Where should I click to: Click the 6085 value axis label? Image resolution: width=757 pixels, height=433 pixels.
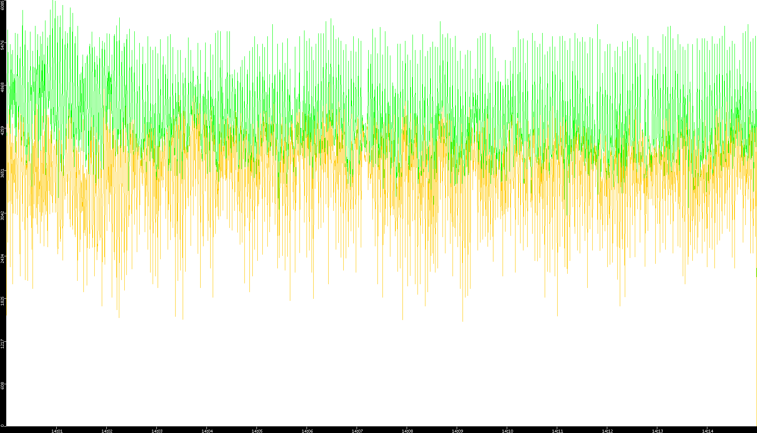[3, 5]
